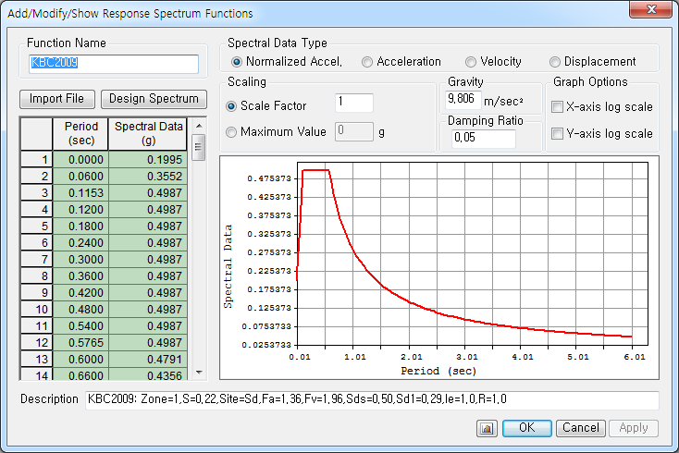Viewport: 679px width, 453px height.
Task: Select period cell 0.0000 in row 1
Action: pos(80,160)
